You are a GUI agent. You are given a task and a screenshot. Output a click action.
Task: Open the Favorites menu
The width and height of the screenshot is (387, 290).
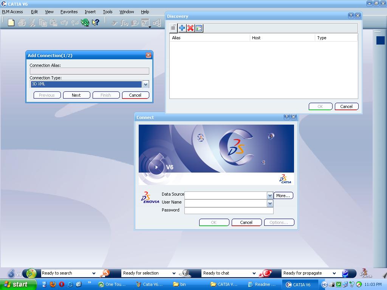point(69,12)
